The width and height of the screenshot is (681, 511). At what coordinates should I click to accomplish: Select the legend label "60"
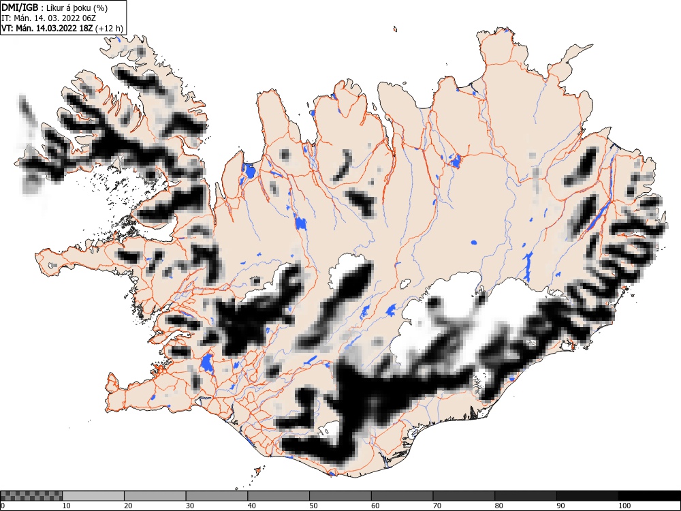coord(375,506)
